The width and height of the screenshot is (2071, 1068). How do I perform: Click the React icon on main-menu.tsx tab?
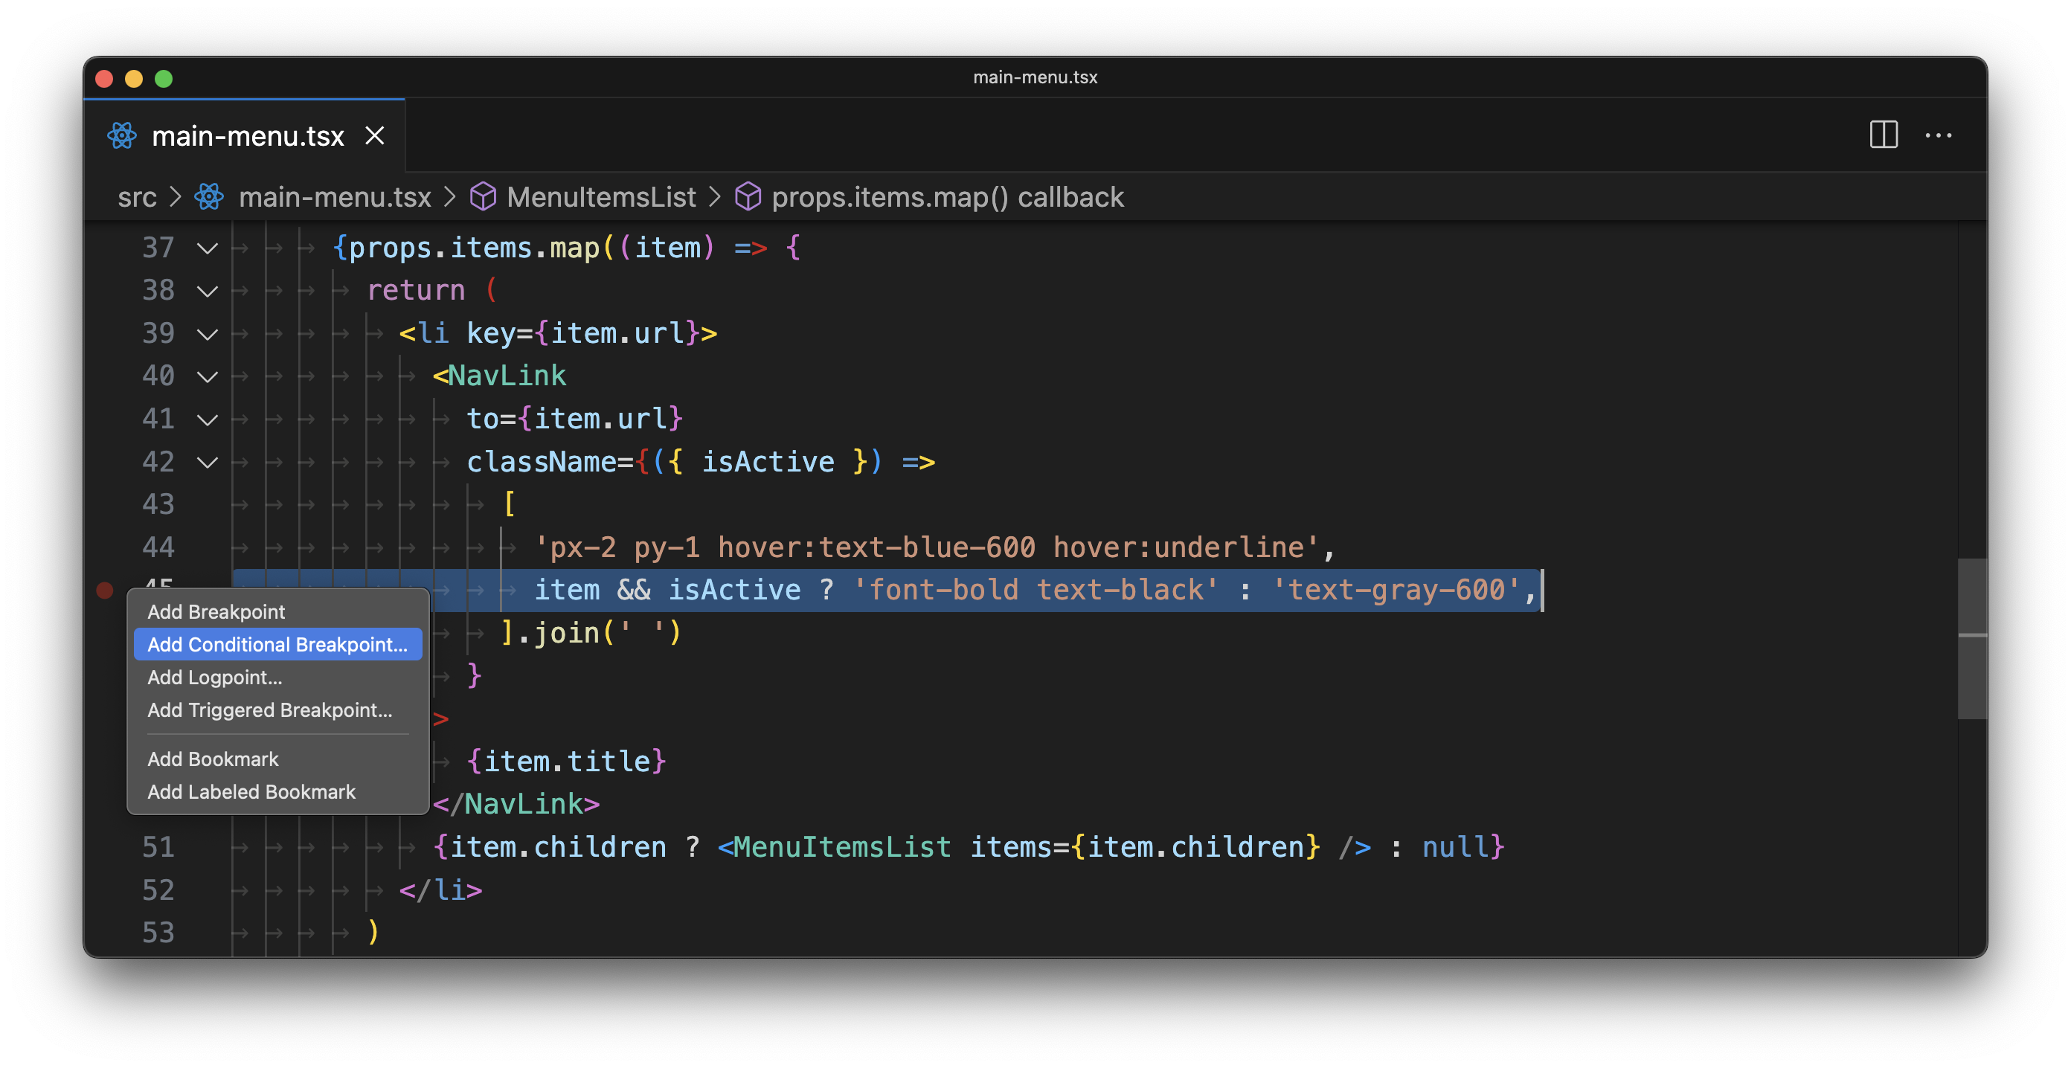click(x=122, y=135)
